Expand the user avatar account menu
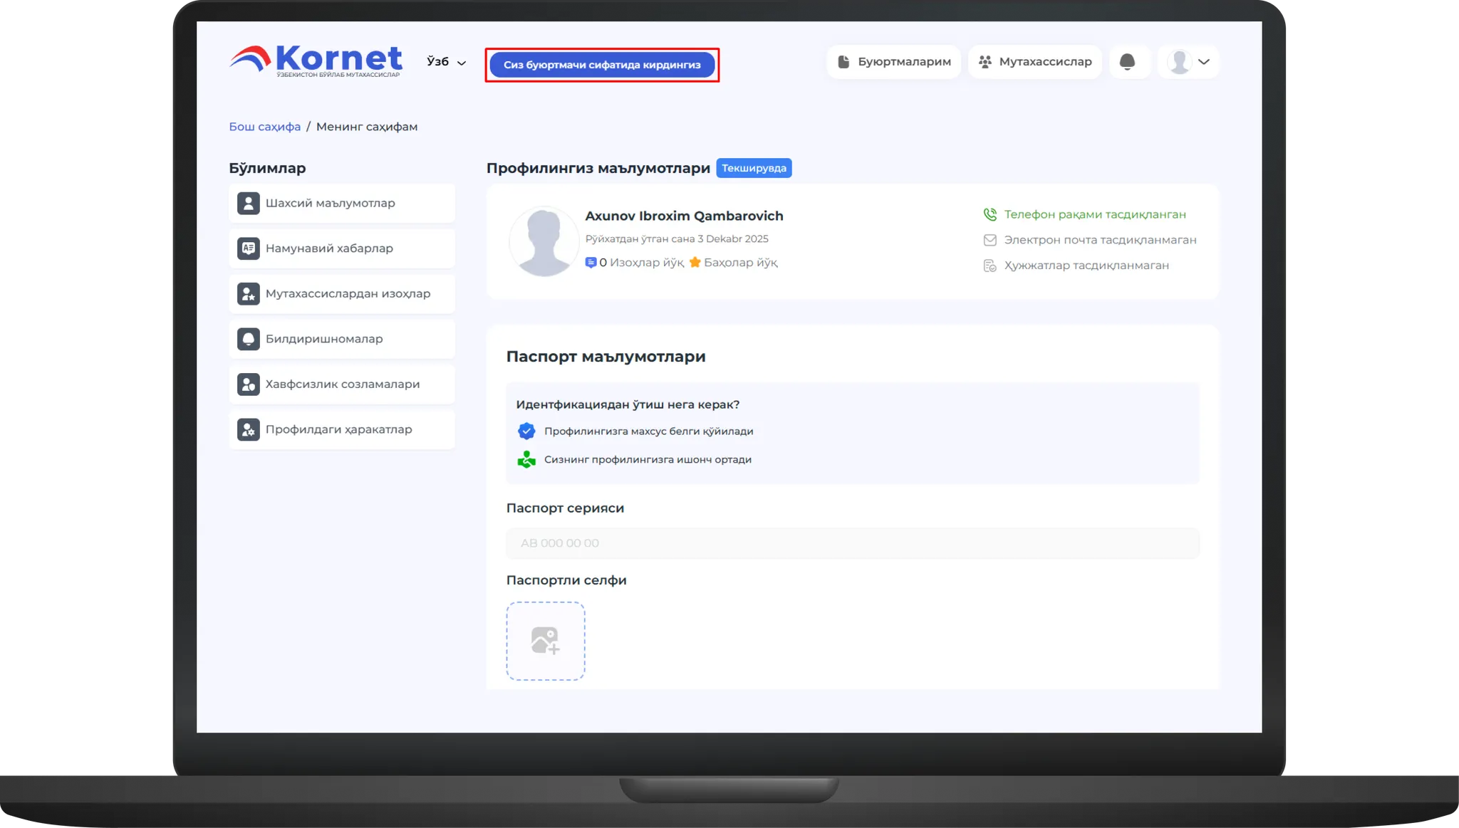The width and height of the screenshot is (1459, 828). 1180,62
